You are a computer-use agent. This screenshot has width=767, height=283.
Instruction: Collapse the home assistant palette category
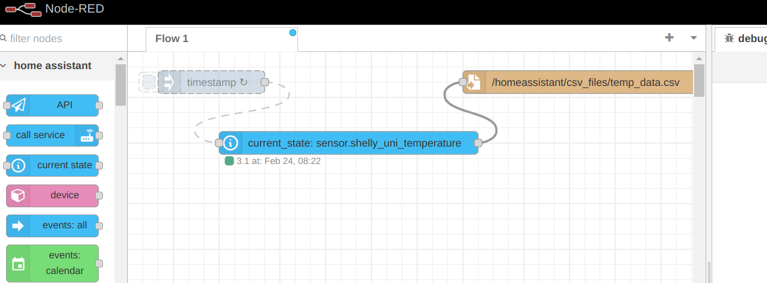point(5,65)
